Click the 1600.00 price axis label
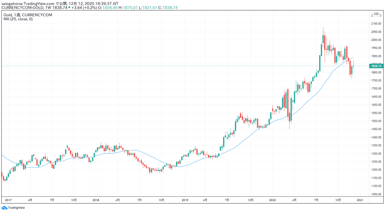Viewport: 385px width, 212px height. [x=376, y=105]
